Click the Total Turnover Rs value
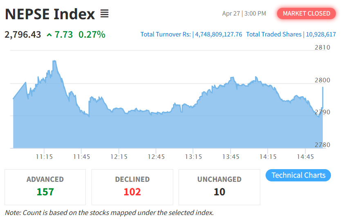Viewport: 342px width, 224px height. click(219, 34)
